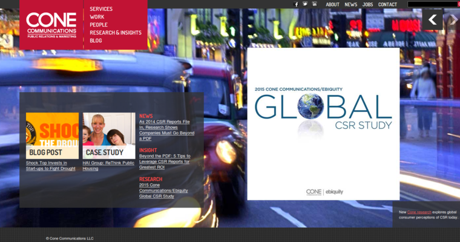
Task: Open 'Beyond the PDF: 5 Tips' insight link
Action: [165, 162]
